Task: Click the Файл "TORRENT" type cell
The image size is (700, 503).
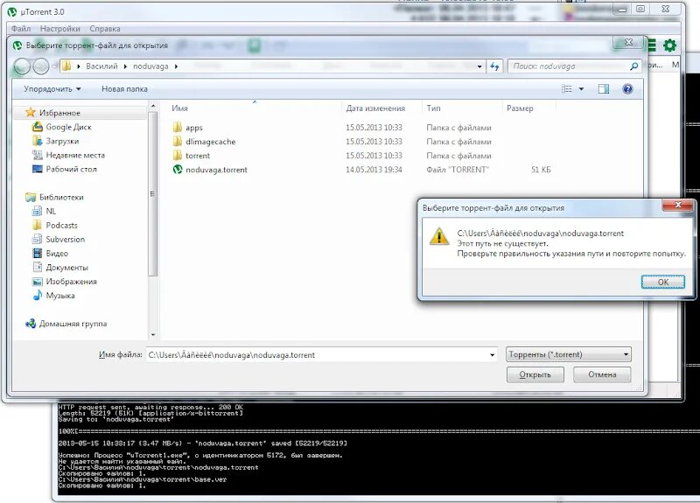Action: coord(458,170)
